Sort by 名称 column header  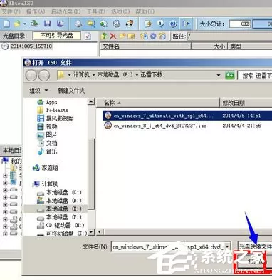(x=158, y=103)
